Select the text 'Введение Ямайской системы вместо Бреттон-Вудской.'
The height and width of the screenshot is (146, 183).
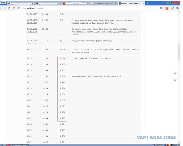[97, 76]
